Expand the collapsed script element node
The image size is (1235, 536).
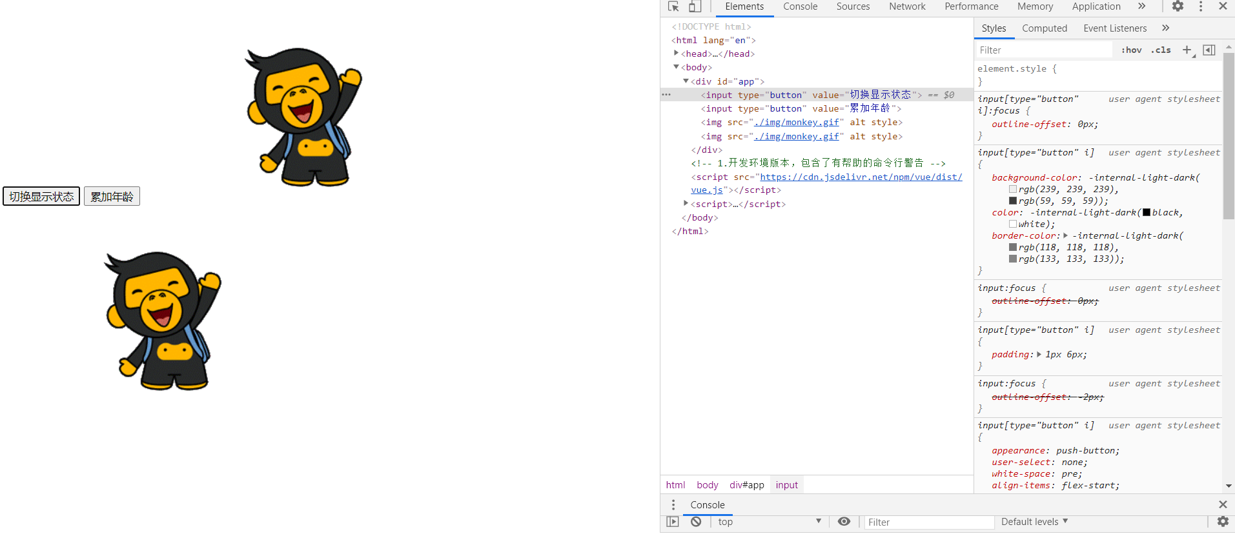(x=686, y=204)
